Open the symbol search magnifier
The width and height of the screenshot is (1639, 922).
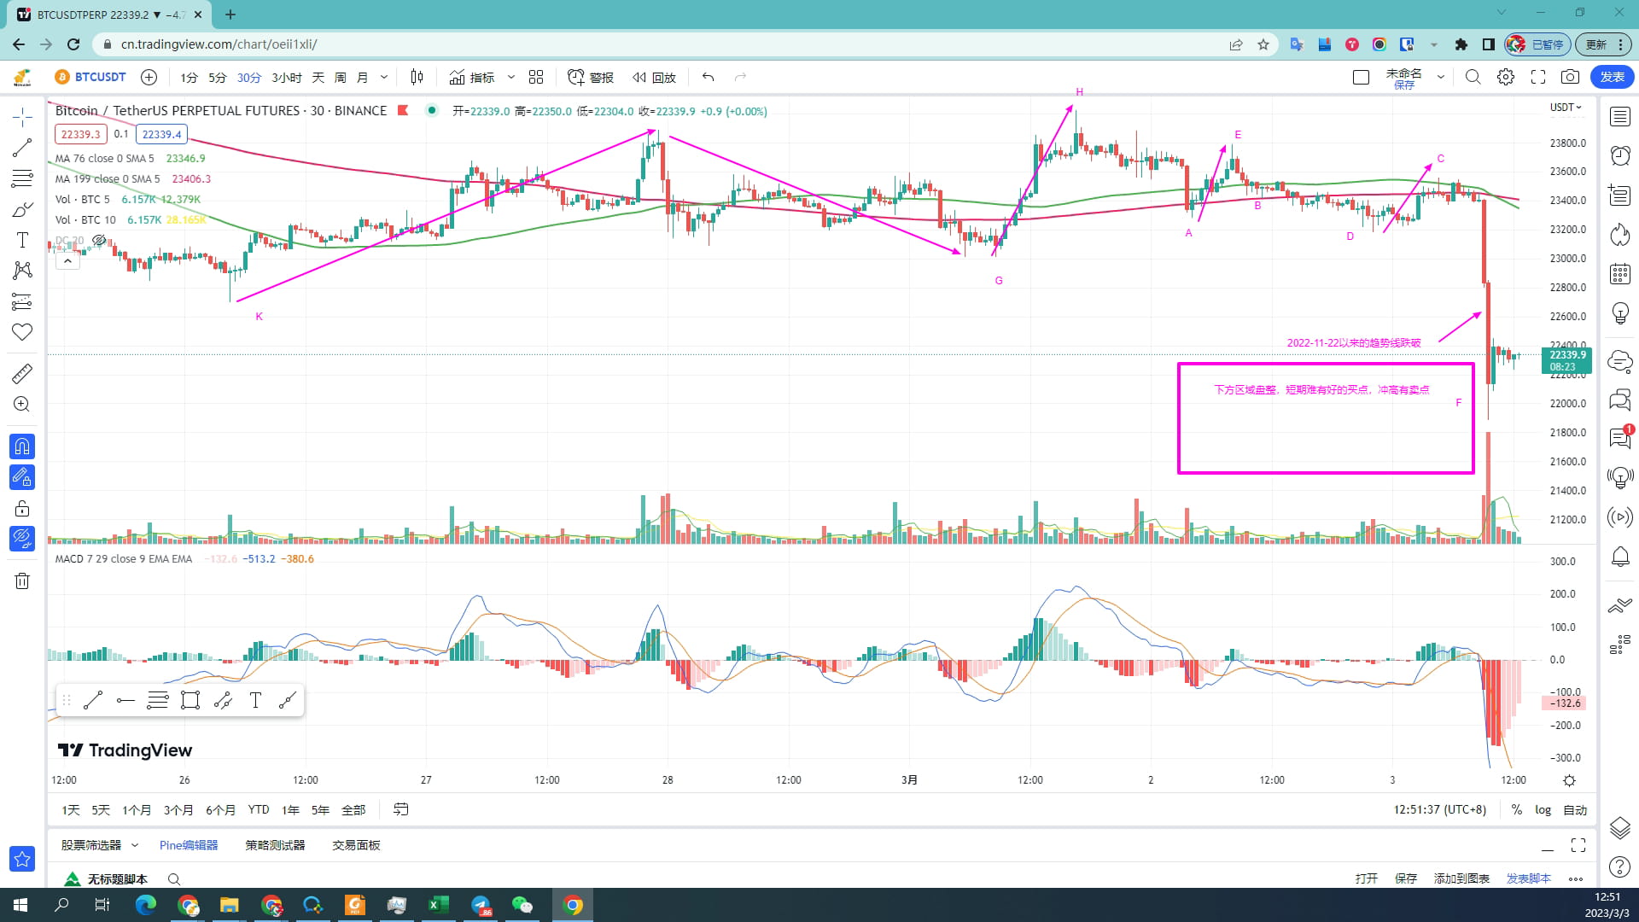1473,77
